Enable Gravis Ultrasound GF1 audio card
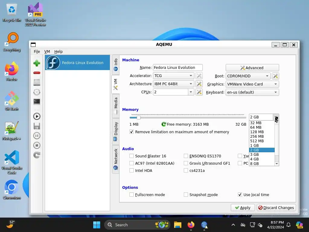The width and height of the screenshot is (309, 232). tap(186, 163)
